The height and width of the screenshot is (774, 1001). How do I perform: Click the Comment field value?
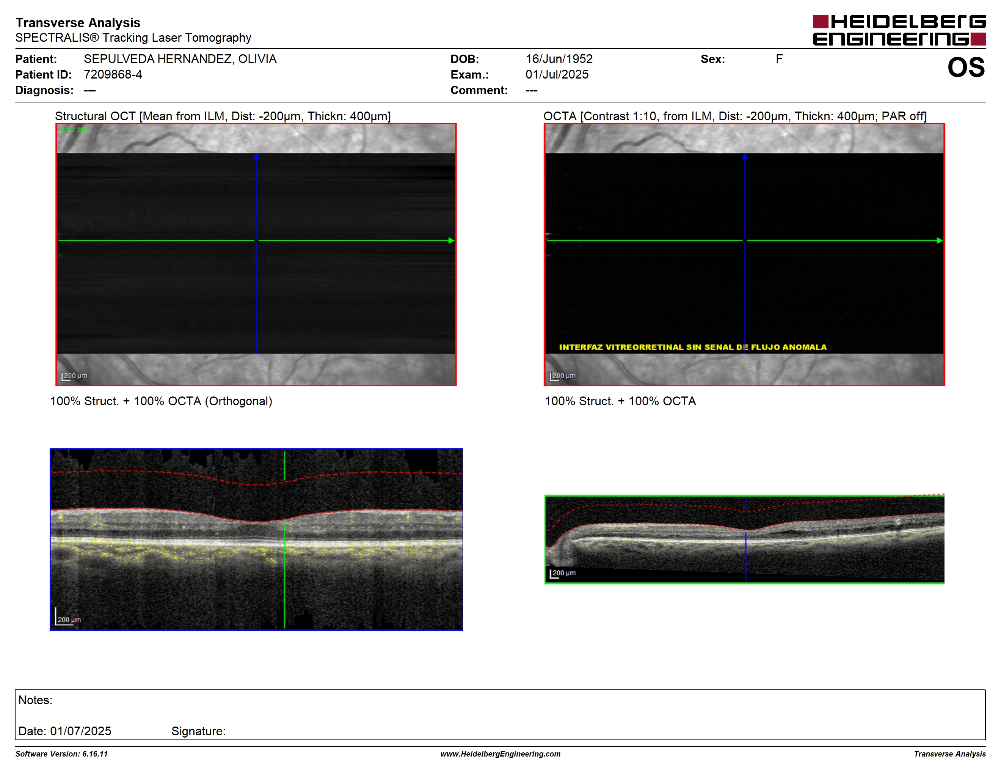click(532, 90)
